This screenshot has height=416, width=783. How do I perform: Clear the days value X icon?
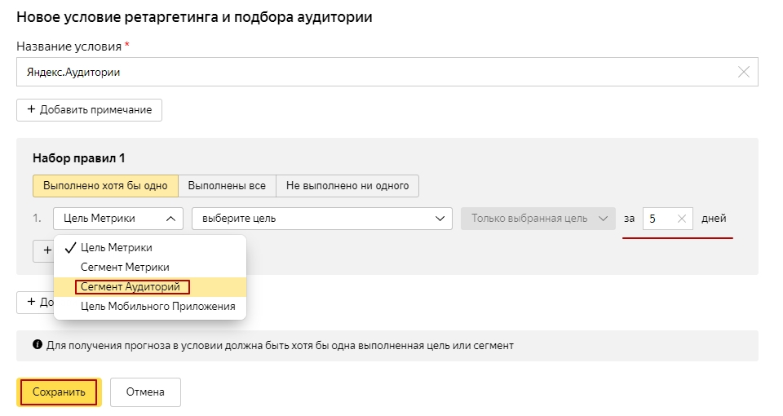pos(682,219)
